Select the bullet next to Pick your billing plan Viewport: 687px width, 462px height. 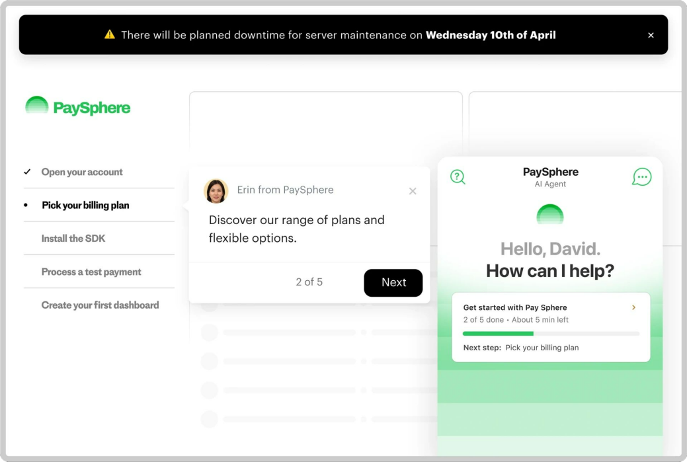tap(26, 206)
